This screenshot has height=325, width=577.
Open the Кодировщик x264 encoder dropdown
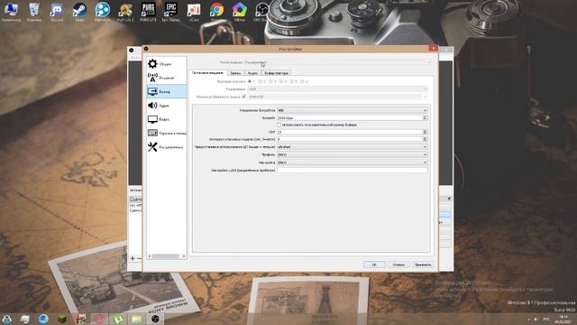337,89
